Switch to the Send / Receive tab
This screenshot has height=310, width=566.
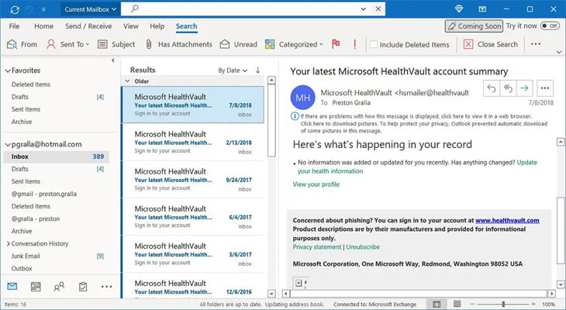88,26
